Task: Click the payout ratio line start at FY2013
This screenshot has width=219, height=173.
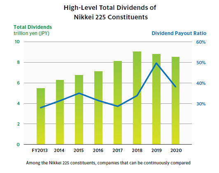Action: tap(41, 108)
